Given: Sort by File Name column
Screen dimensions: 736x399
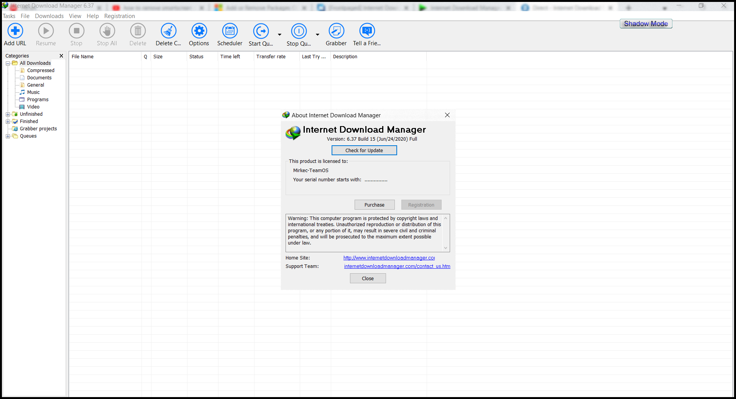Looking at the screenshot, I should 105,57.
